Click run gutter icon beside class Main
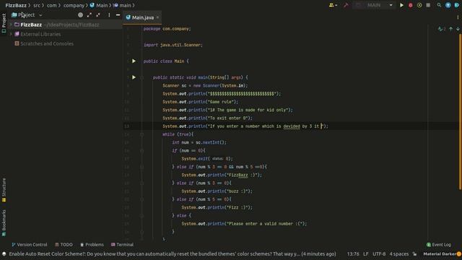This screenshot has width=462, height=260. pos(134,61)
